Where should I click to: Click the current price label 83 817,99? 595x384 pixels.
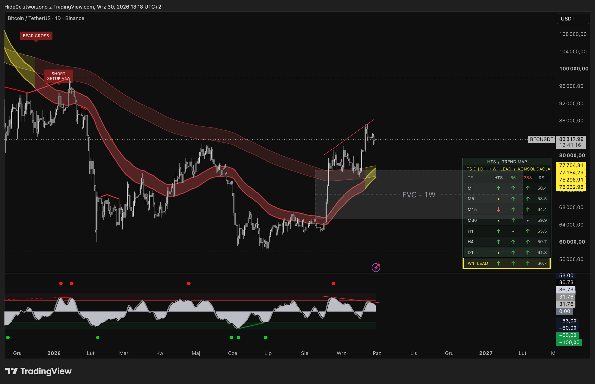(571, 139)
